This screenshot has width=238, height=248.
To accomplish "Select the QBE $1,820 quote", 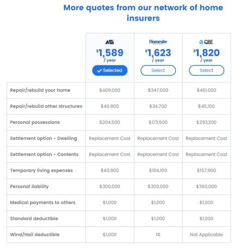I will (x=206, y=70).
